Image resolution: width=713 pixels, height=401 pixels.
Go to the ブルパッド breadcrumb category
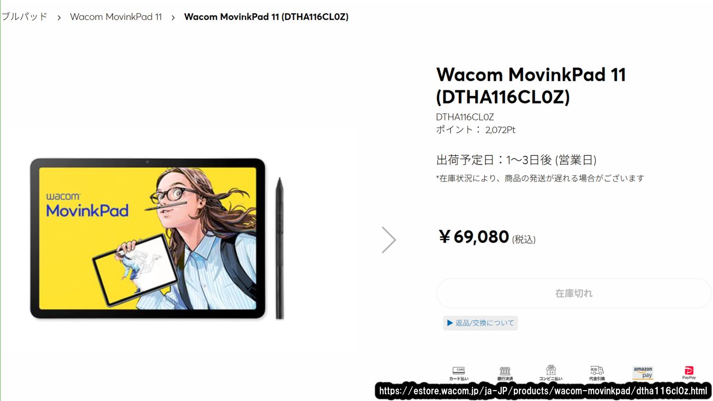pyautogui.click(x=24, y=17)
